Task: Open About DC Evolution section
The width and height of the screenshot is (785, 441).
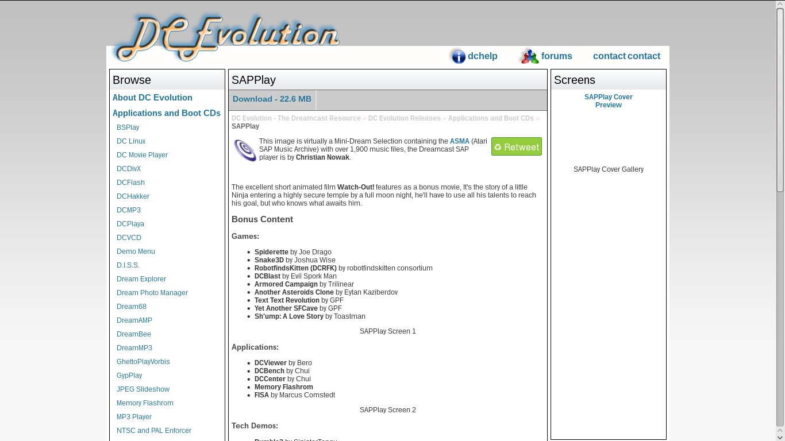Action: [152, 98]
